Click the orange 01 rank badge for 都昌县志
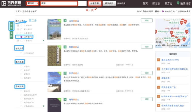Screen dimensions: 192x112 tap(158, 60)
